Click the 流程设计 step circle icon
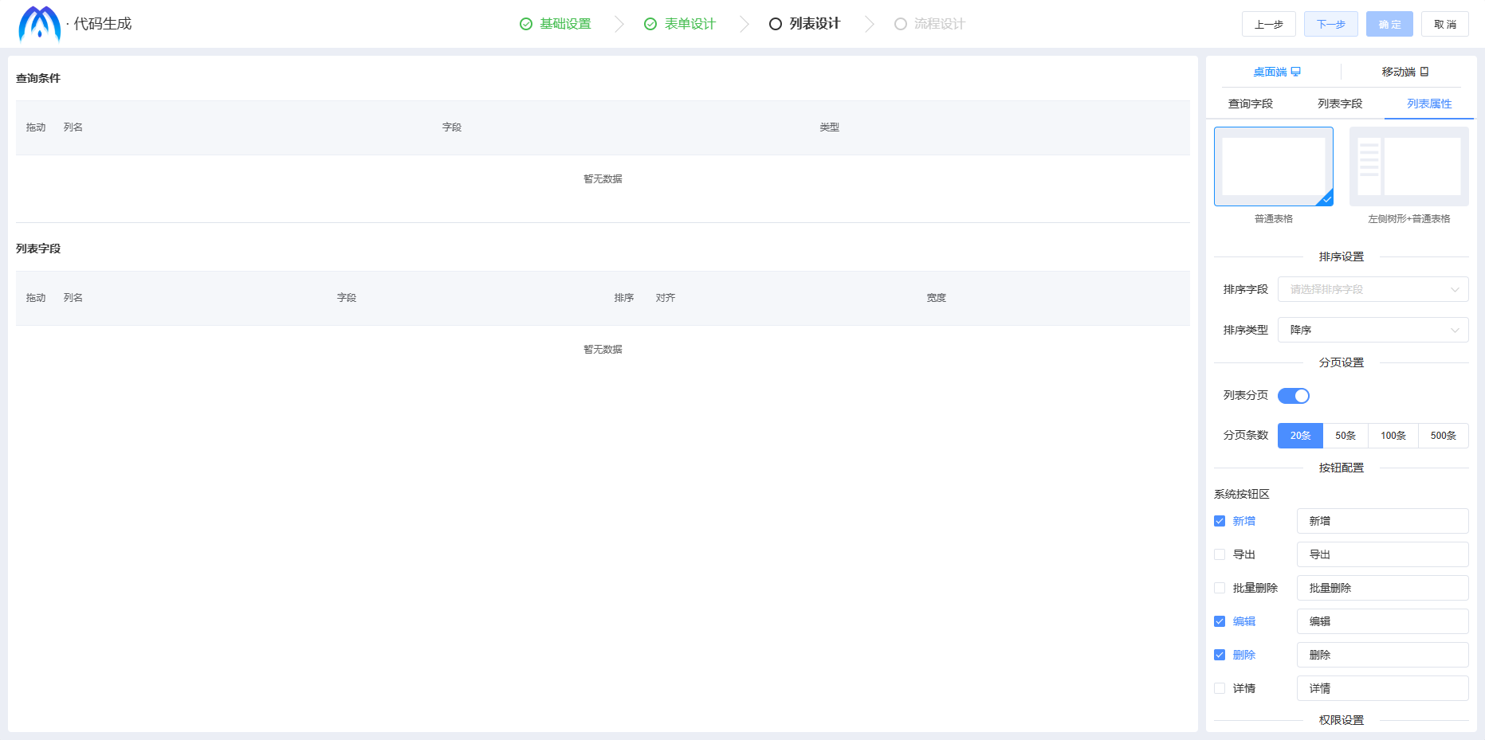 point(901,24)
